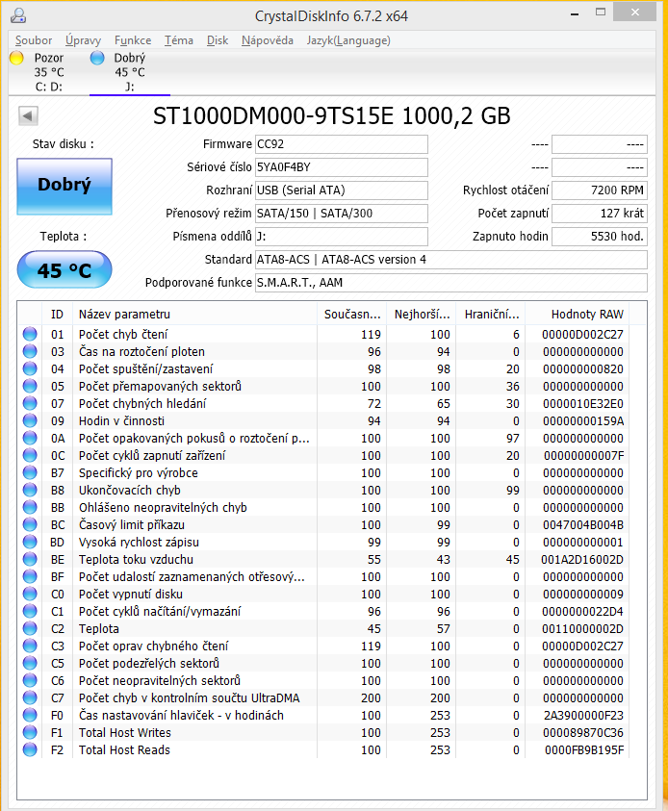
Task: Select the row Počet neopravitelných sektorů
Action: (323, 681)
